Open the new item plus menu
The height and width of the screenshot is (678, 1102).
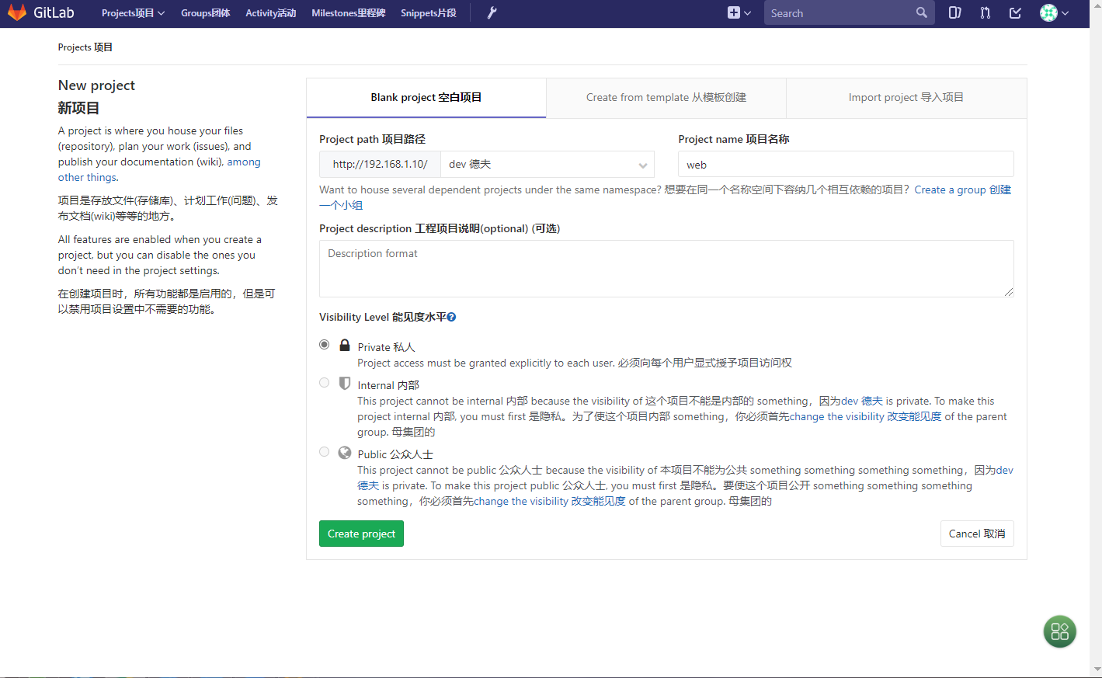click(739, 12)
